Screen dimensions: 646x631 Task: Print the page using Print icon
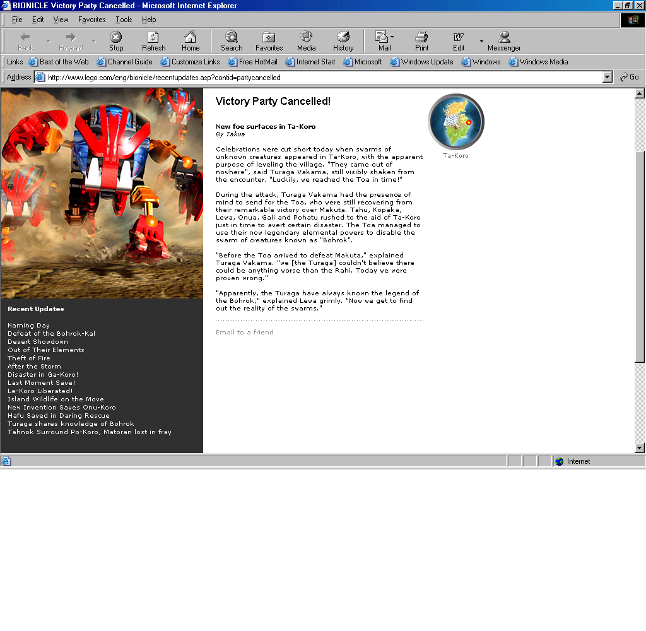click(x=421, y=42)
